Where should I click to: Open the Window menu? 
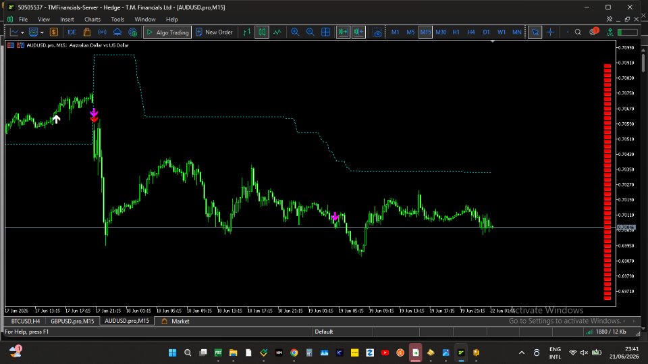point(145,20)
